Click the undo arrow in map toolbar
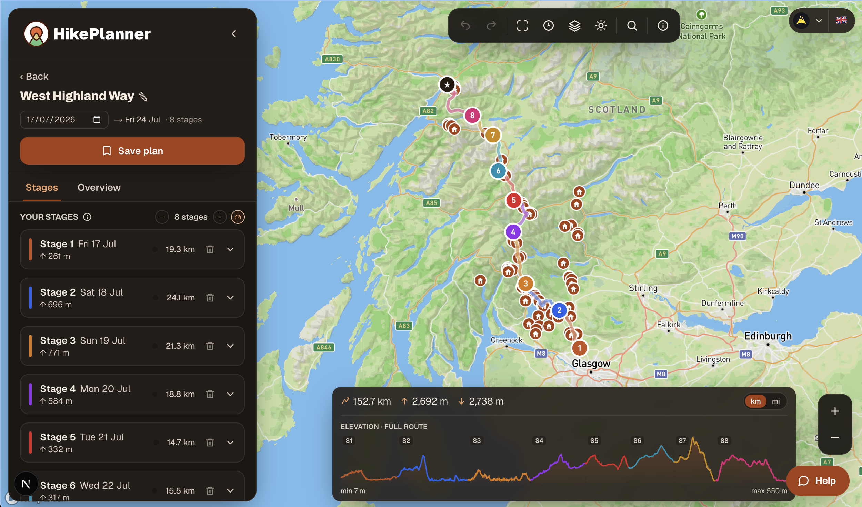 465,26
